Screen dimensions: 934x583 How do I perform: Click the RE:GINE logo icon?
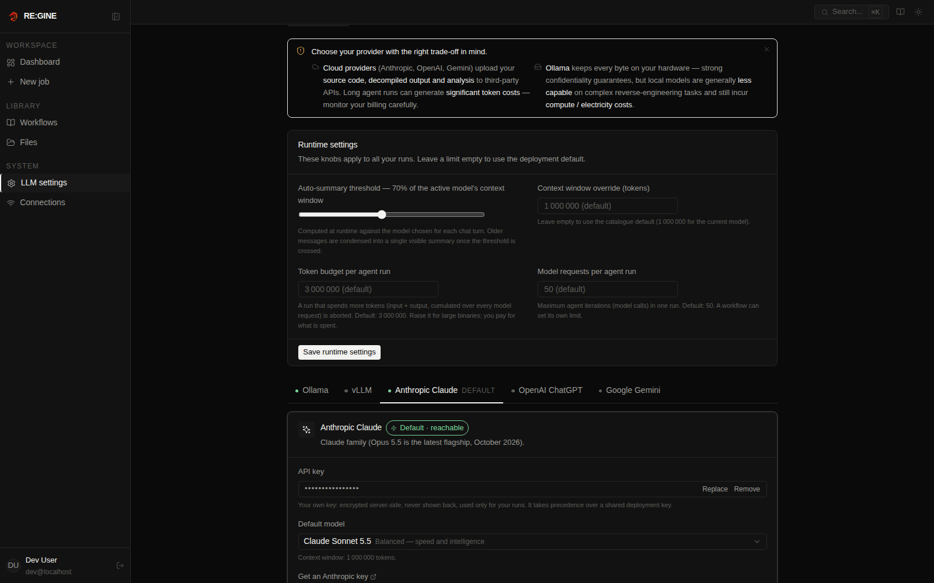13,16
